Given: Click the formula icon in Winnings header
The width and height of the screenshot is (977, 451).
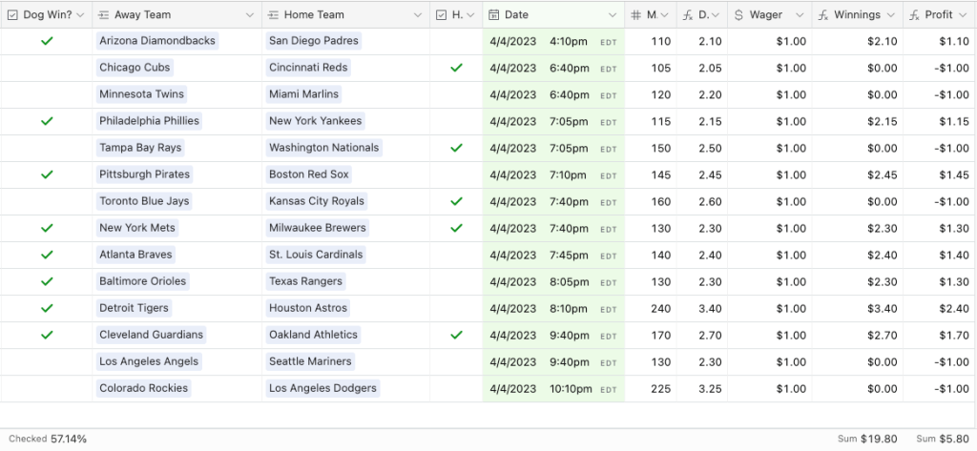Looking at the screenshot, I should click(822, 15).
